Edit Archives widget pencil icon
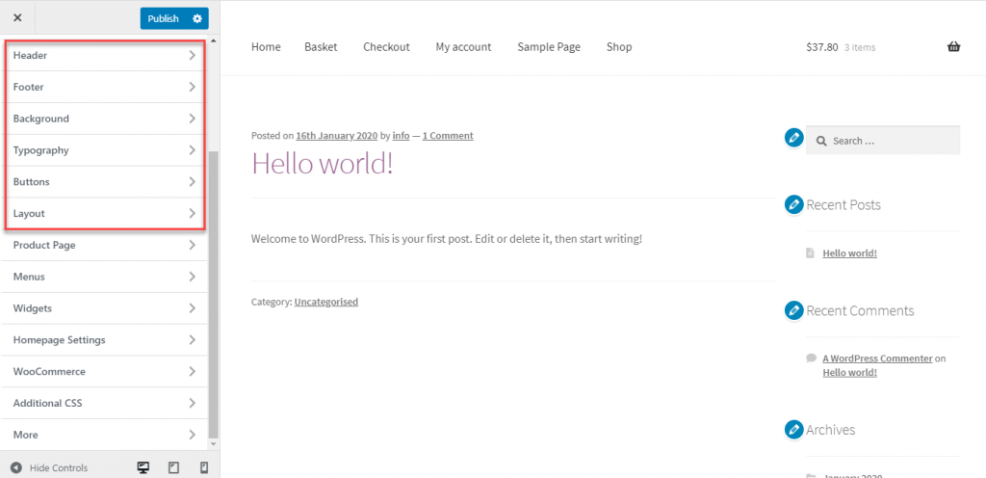This screenshot has width=986, height=478. click(x=794, y=430)
